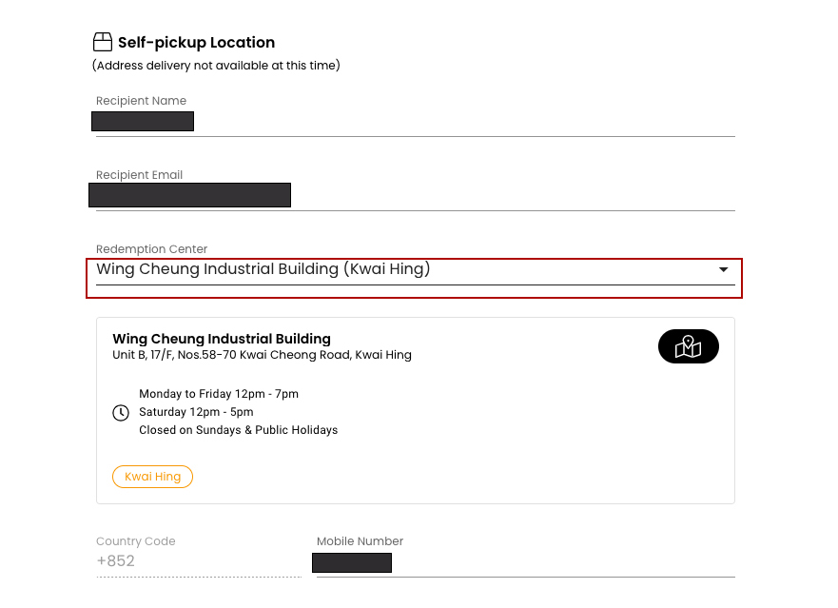Click the +852 country code field
Image resolution: width=838 pixels, height=608 pixels.
(198, 561)
